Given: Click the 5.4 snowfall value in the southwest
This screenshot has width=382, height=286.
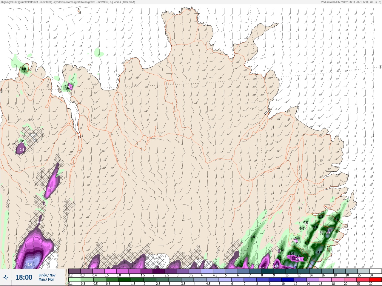Looking at the screenshot, I should tap(30, 265).
